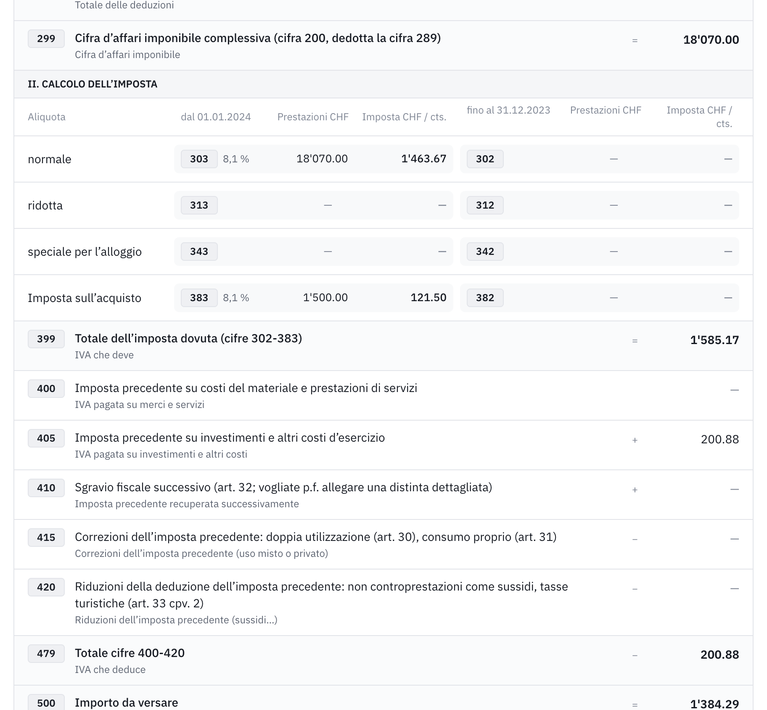Click the 400 code badge
Image resolution: width=767 pixels, height=710 pixels.
tap(46, 389)
